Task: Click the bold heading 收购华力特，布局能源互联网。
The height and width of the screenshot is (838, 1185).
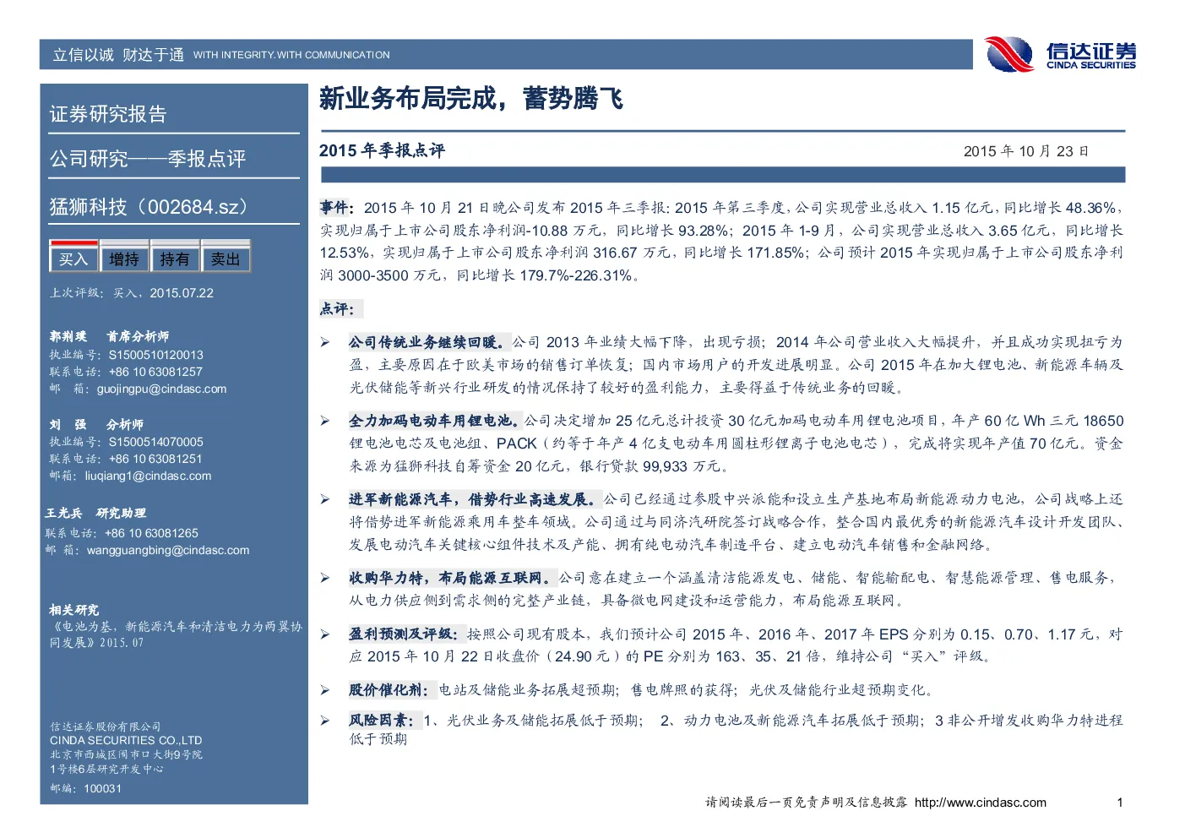Action: click(x=453, y=578)
